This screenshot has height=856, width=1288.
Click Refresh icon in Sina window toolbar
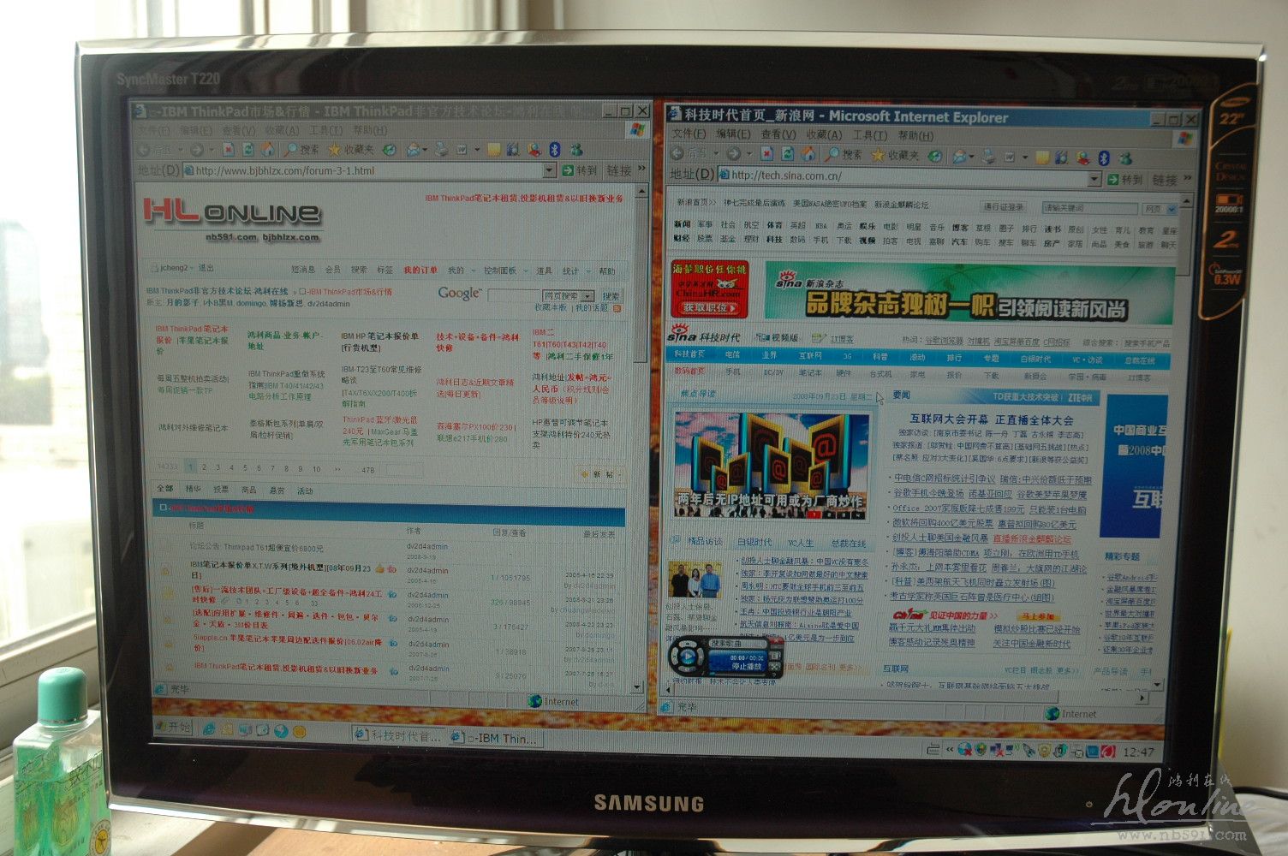point(787,154)
